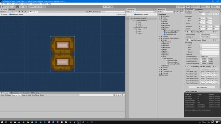Toggle Child Force Expand Height checkbox
221x124 pixels.
pos(208,63)
